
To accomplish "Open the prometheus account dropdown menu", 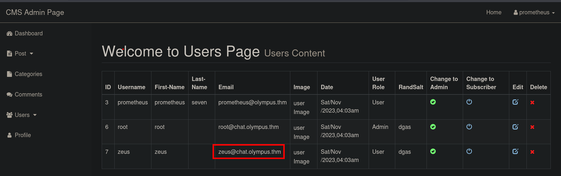I will [x=534, y=12].
